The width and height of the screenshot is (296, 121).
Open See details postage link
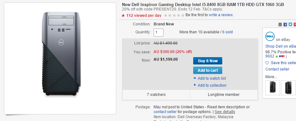[x=225, y=112]
